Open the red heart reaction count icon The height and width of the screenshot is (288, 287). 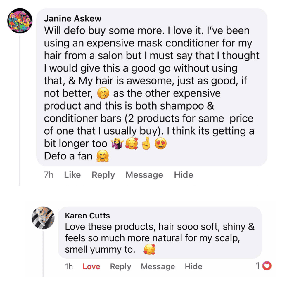coord(267,266)
